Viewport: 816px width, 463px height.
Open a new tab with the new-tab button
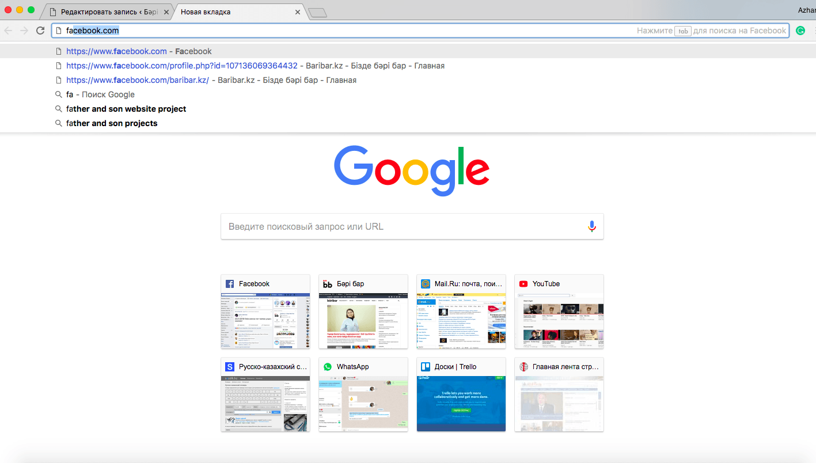[317, 13]
